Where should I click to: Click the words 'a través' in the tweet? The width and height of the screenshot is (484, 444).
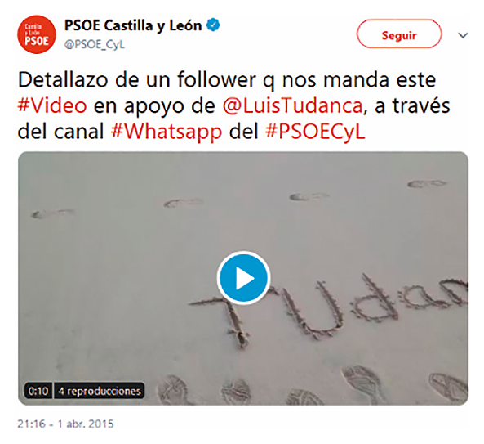[x=412, y=105]
